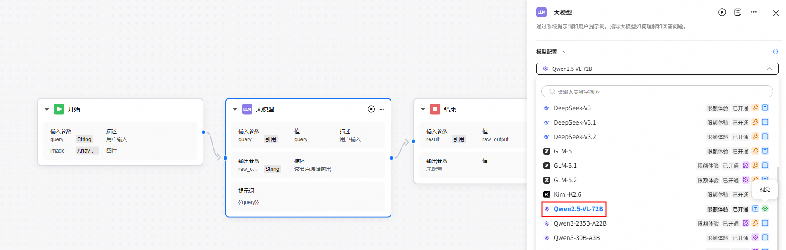The width and height of the screenshot is (786, 250).
Task: Click the {{query}} prompt text in the 大模型 node
Action: click(248, 202)
